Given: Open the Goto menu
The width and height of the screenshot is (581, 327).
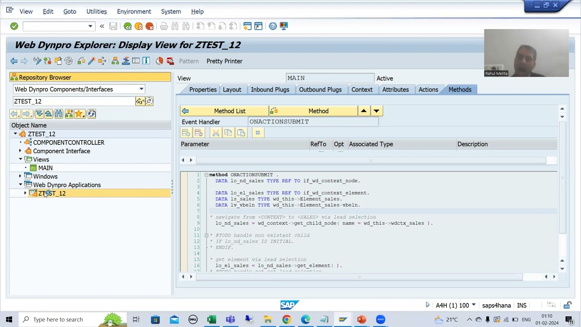Looking at the screenshot, I should (x=70, y=11).
